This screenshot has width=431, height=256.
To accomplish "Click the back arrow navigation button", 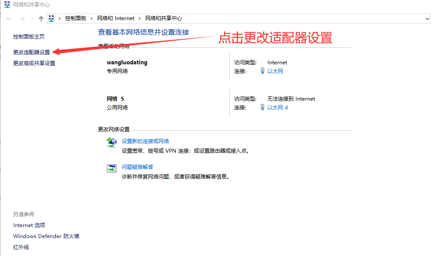I will tap(9, 18).
